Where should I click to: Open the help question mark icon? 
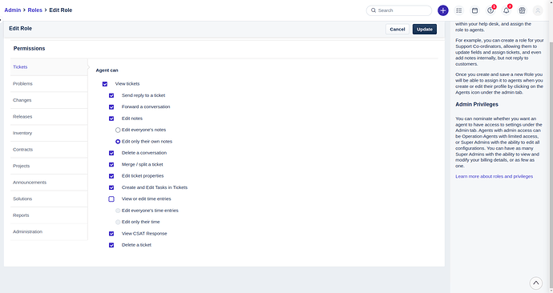[490, 10]
